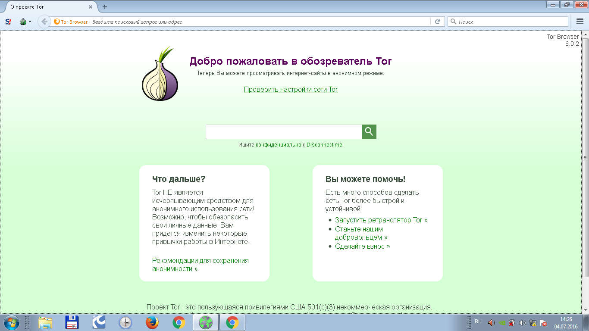Screen dimensions: 589x331
Task: Minimize the Tor Browser window
Action: (553, 4)
